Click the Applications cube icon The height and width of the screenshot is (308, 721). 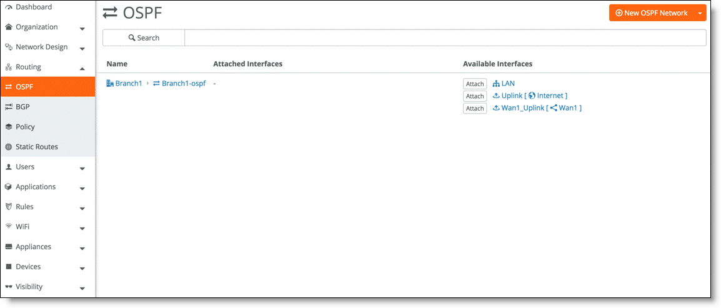point(9,187)
